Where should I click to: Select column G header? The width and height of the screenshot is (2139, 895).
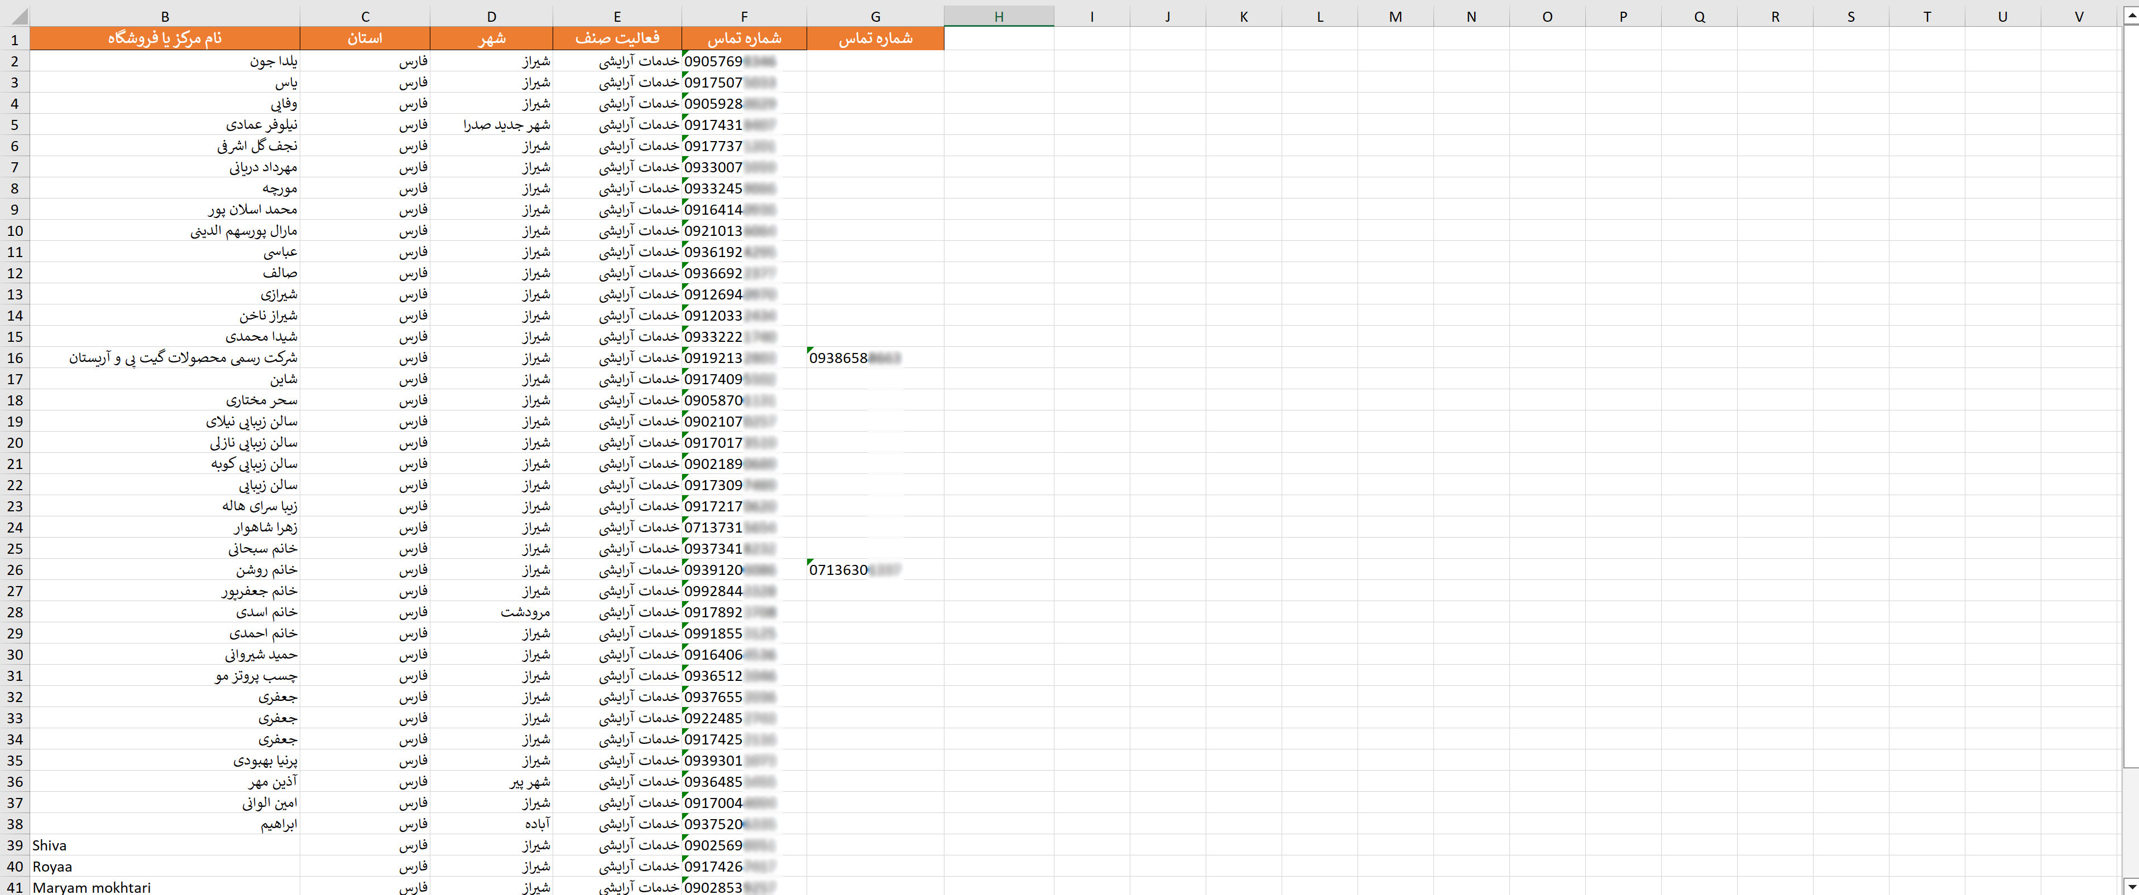[x=875, y=16]
